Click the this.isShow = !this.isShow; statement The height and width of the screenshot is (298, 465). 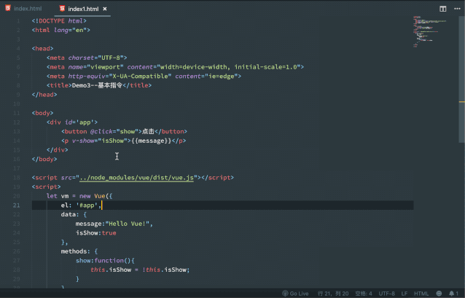pos(140,270)
